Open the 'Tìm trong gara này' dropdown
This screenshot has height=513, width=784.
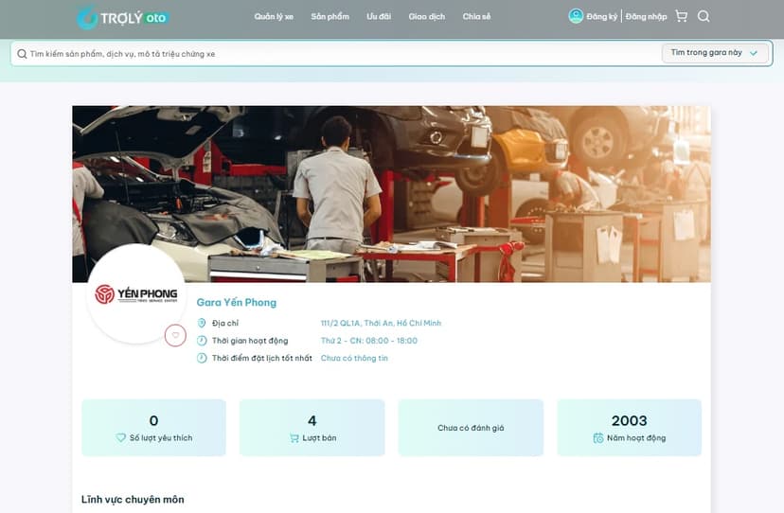(x=715, y=53)
